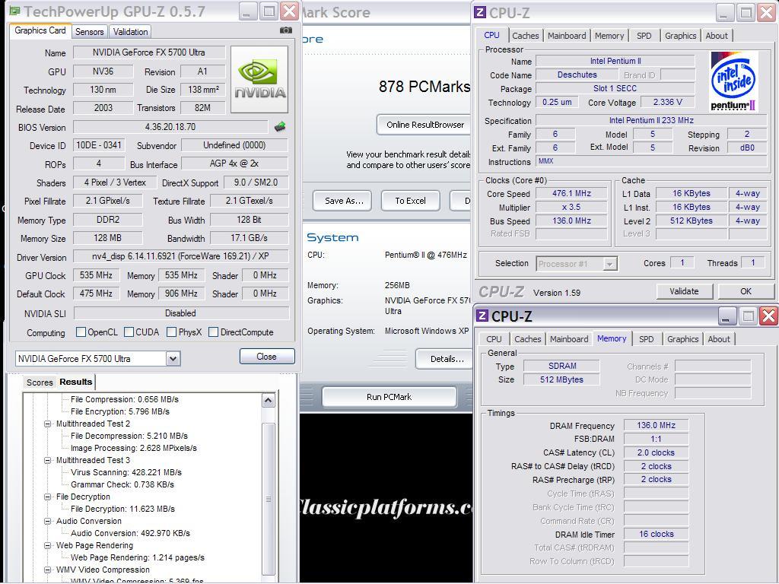Click the results list scroll up arrow
Screen dimensions: 779x584
pyautogui.click(x=269, y=400)
